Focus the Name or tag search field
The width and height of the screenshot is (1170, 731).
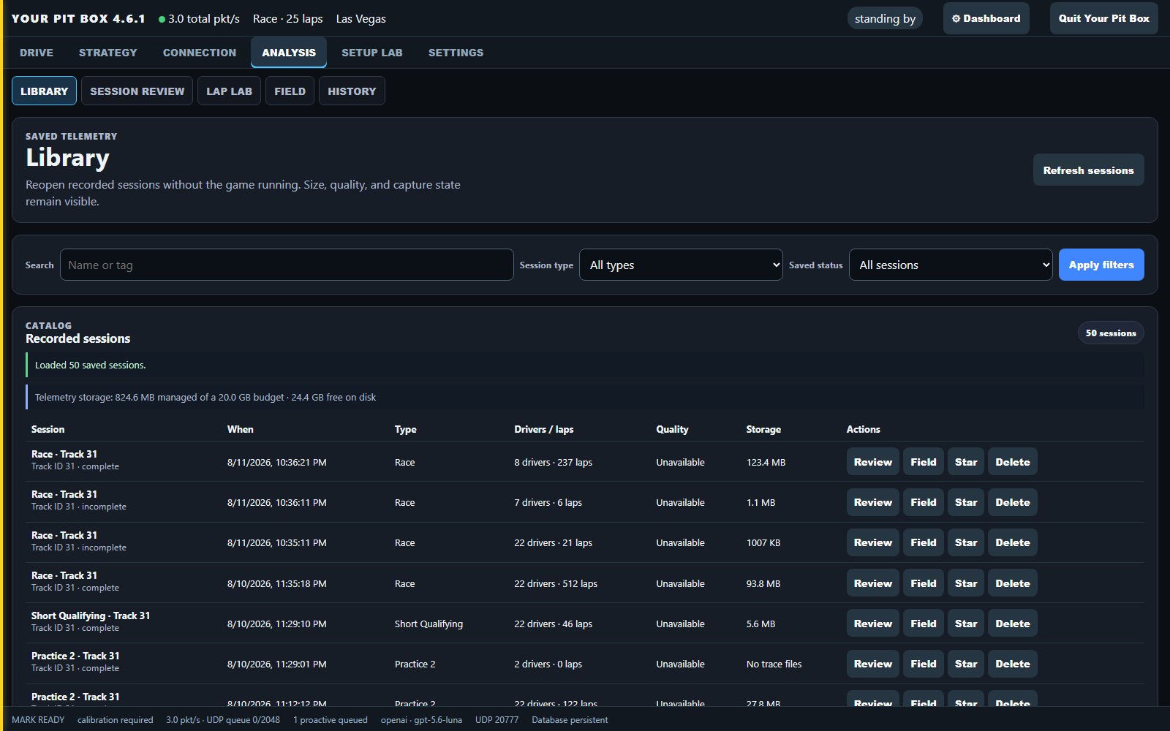coord(287,265)
